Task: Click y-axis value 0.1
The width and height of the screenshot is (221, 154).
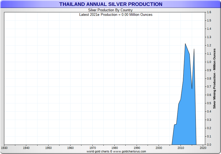Action: (209, 137)
